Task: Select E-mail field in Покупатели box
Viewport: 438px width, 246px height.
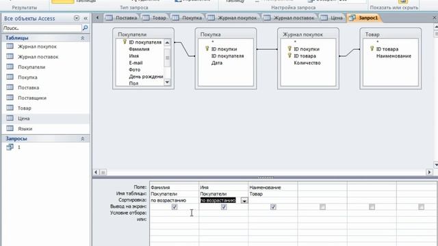Action: pyautogui.click(x=136, y=63)
